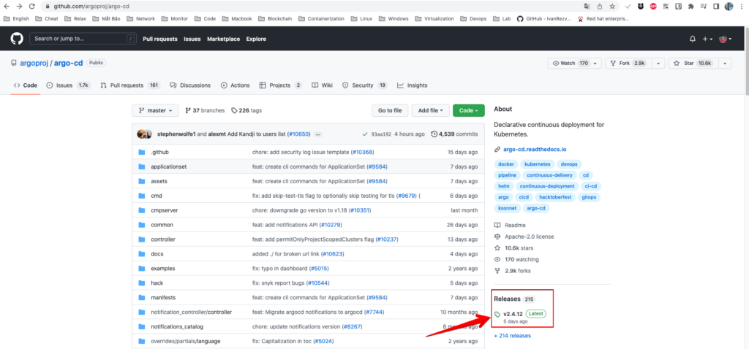
Task: Click the v2.4.12 release tag icon
Action: coord(497,314)
